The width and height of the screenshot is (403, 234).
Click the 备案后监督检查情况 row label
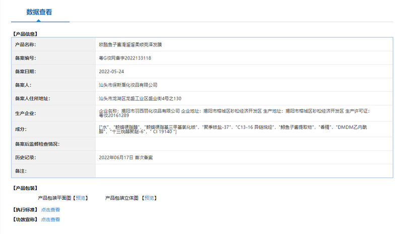pyautogui.click(x=37, y=144)
